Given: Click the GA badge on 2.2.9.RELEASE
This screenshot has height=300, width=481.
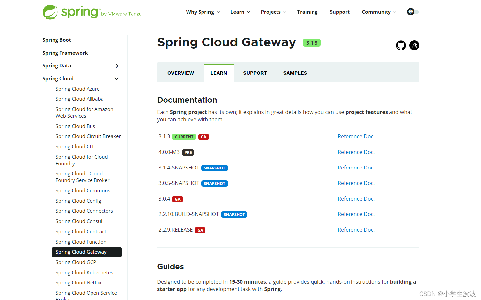Looking at the screenshot, I should 200,230.
